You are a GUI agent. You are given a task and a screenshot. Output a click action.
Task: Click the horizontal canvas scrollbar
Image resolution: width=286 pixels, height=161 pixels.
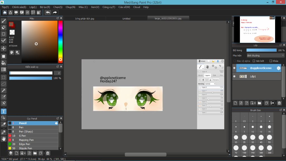(x=145, y=154)
